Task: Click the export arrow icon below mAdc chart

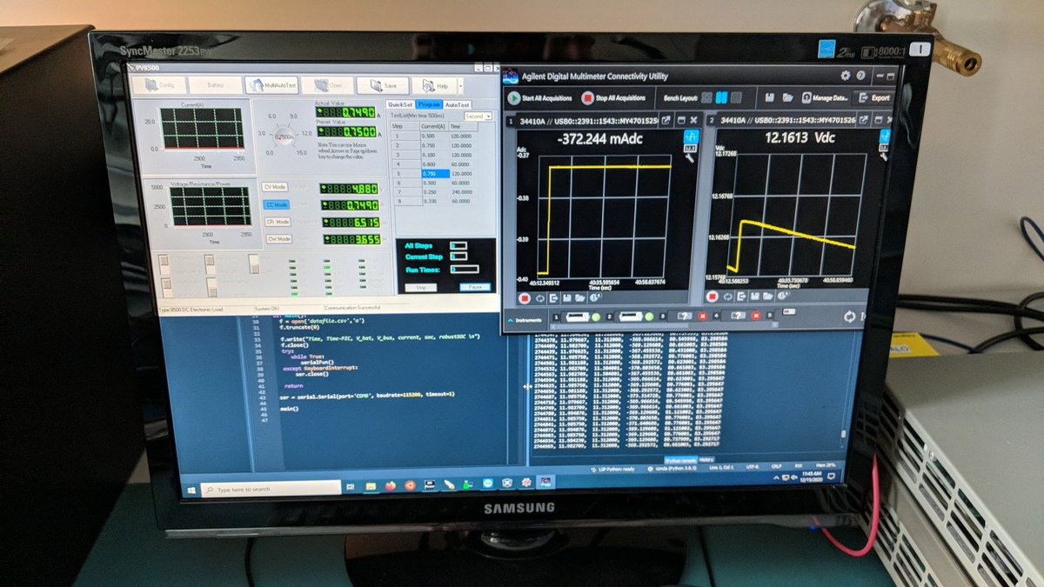Action: (555, 297)
